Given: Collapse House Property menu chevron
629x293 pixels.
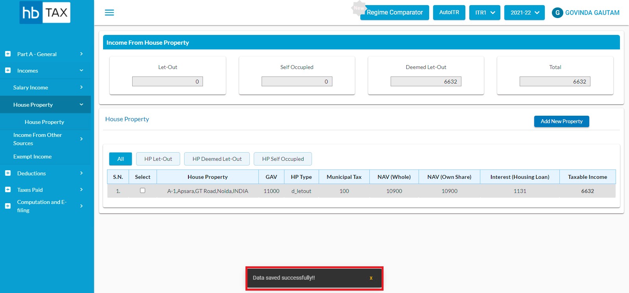Looking at the screenshot, I should point(81,104).
